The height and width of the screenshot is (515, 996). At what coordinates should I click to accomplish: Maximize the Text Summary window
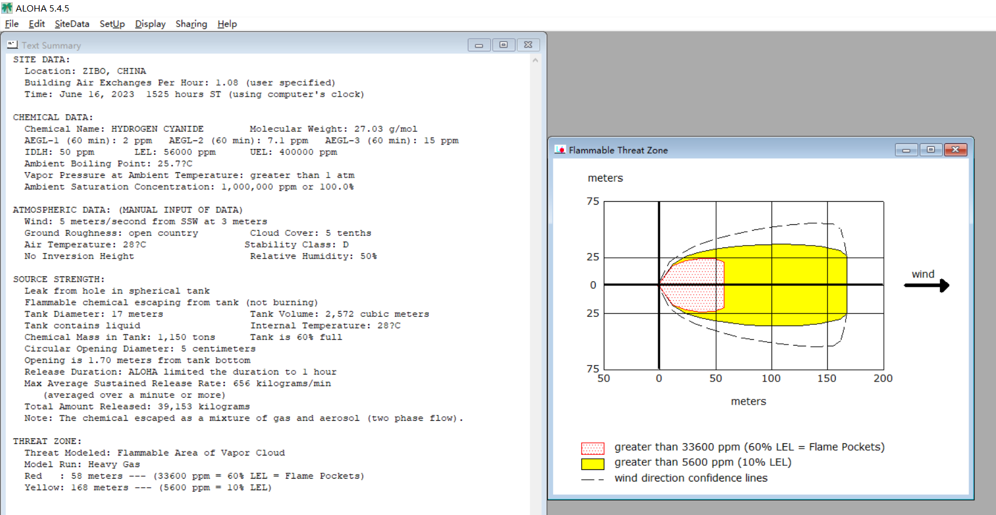(504, 45)
